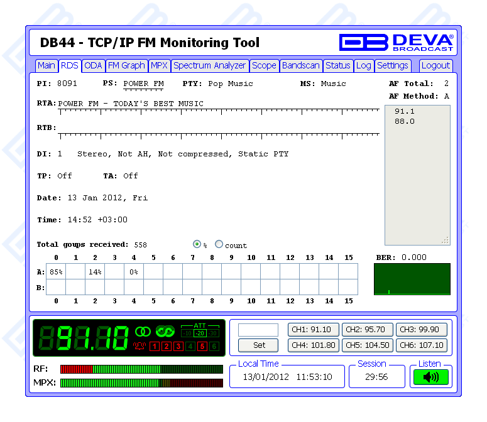Image resolution: width=487 pixels, height=422 pixels.
Task: Switch to the FM Graph tab
Action: [x=126, y=65]
